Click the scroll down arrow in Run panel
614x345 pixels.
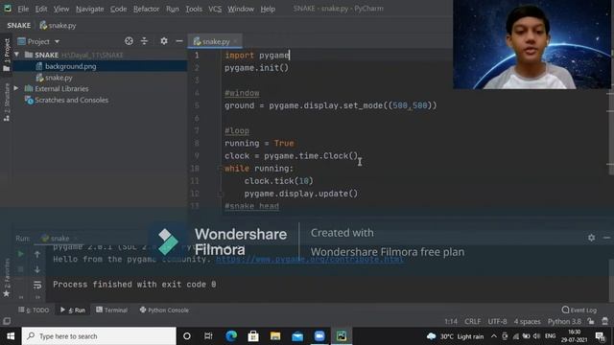point(37,269)
